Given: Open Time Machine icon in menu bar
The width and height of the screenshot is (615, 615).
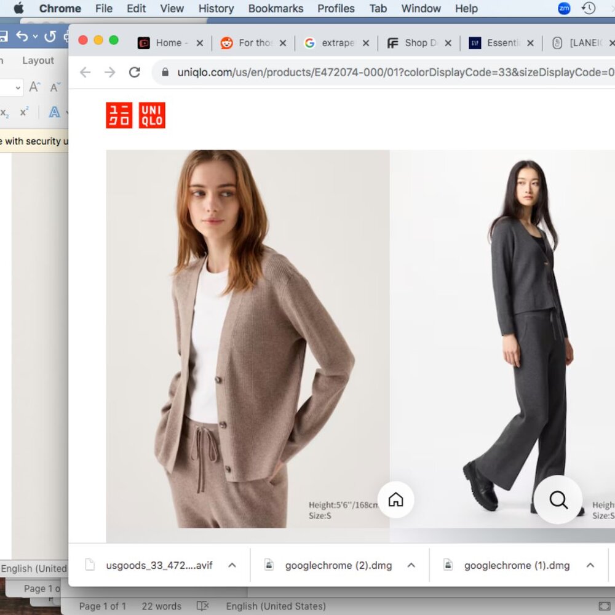Looking at the screenshot, I should [x=589, y=9].
